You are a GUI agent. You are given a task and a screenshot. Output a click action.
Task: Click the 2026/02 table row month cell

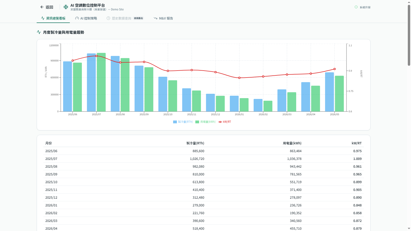pyautogui.click(x=51, y=213)
